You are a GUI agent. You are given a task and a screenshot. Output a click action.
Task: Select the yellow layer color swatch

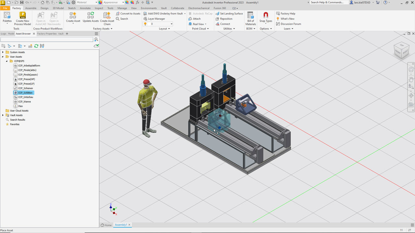146,24
